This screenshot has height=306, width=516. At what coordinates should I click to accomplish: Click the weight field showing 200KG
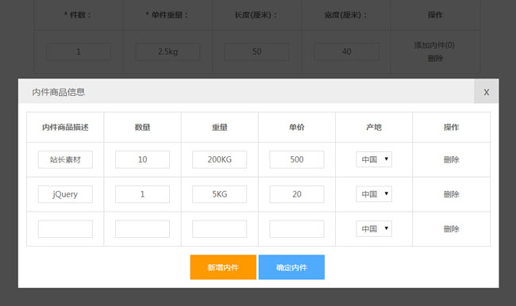[219, 159]
